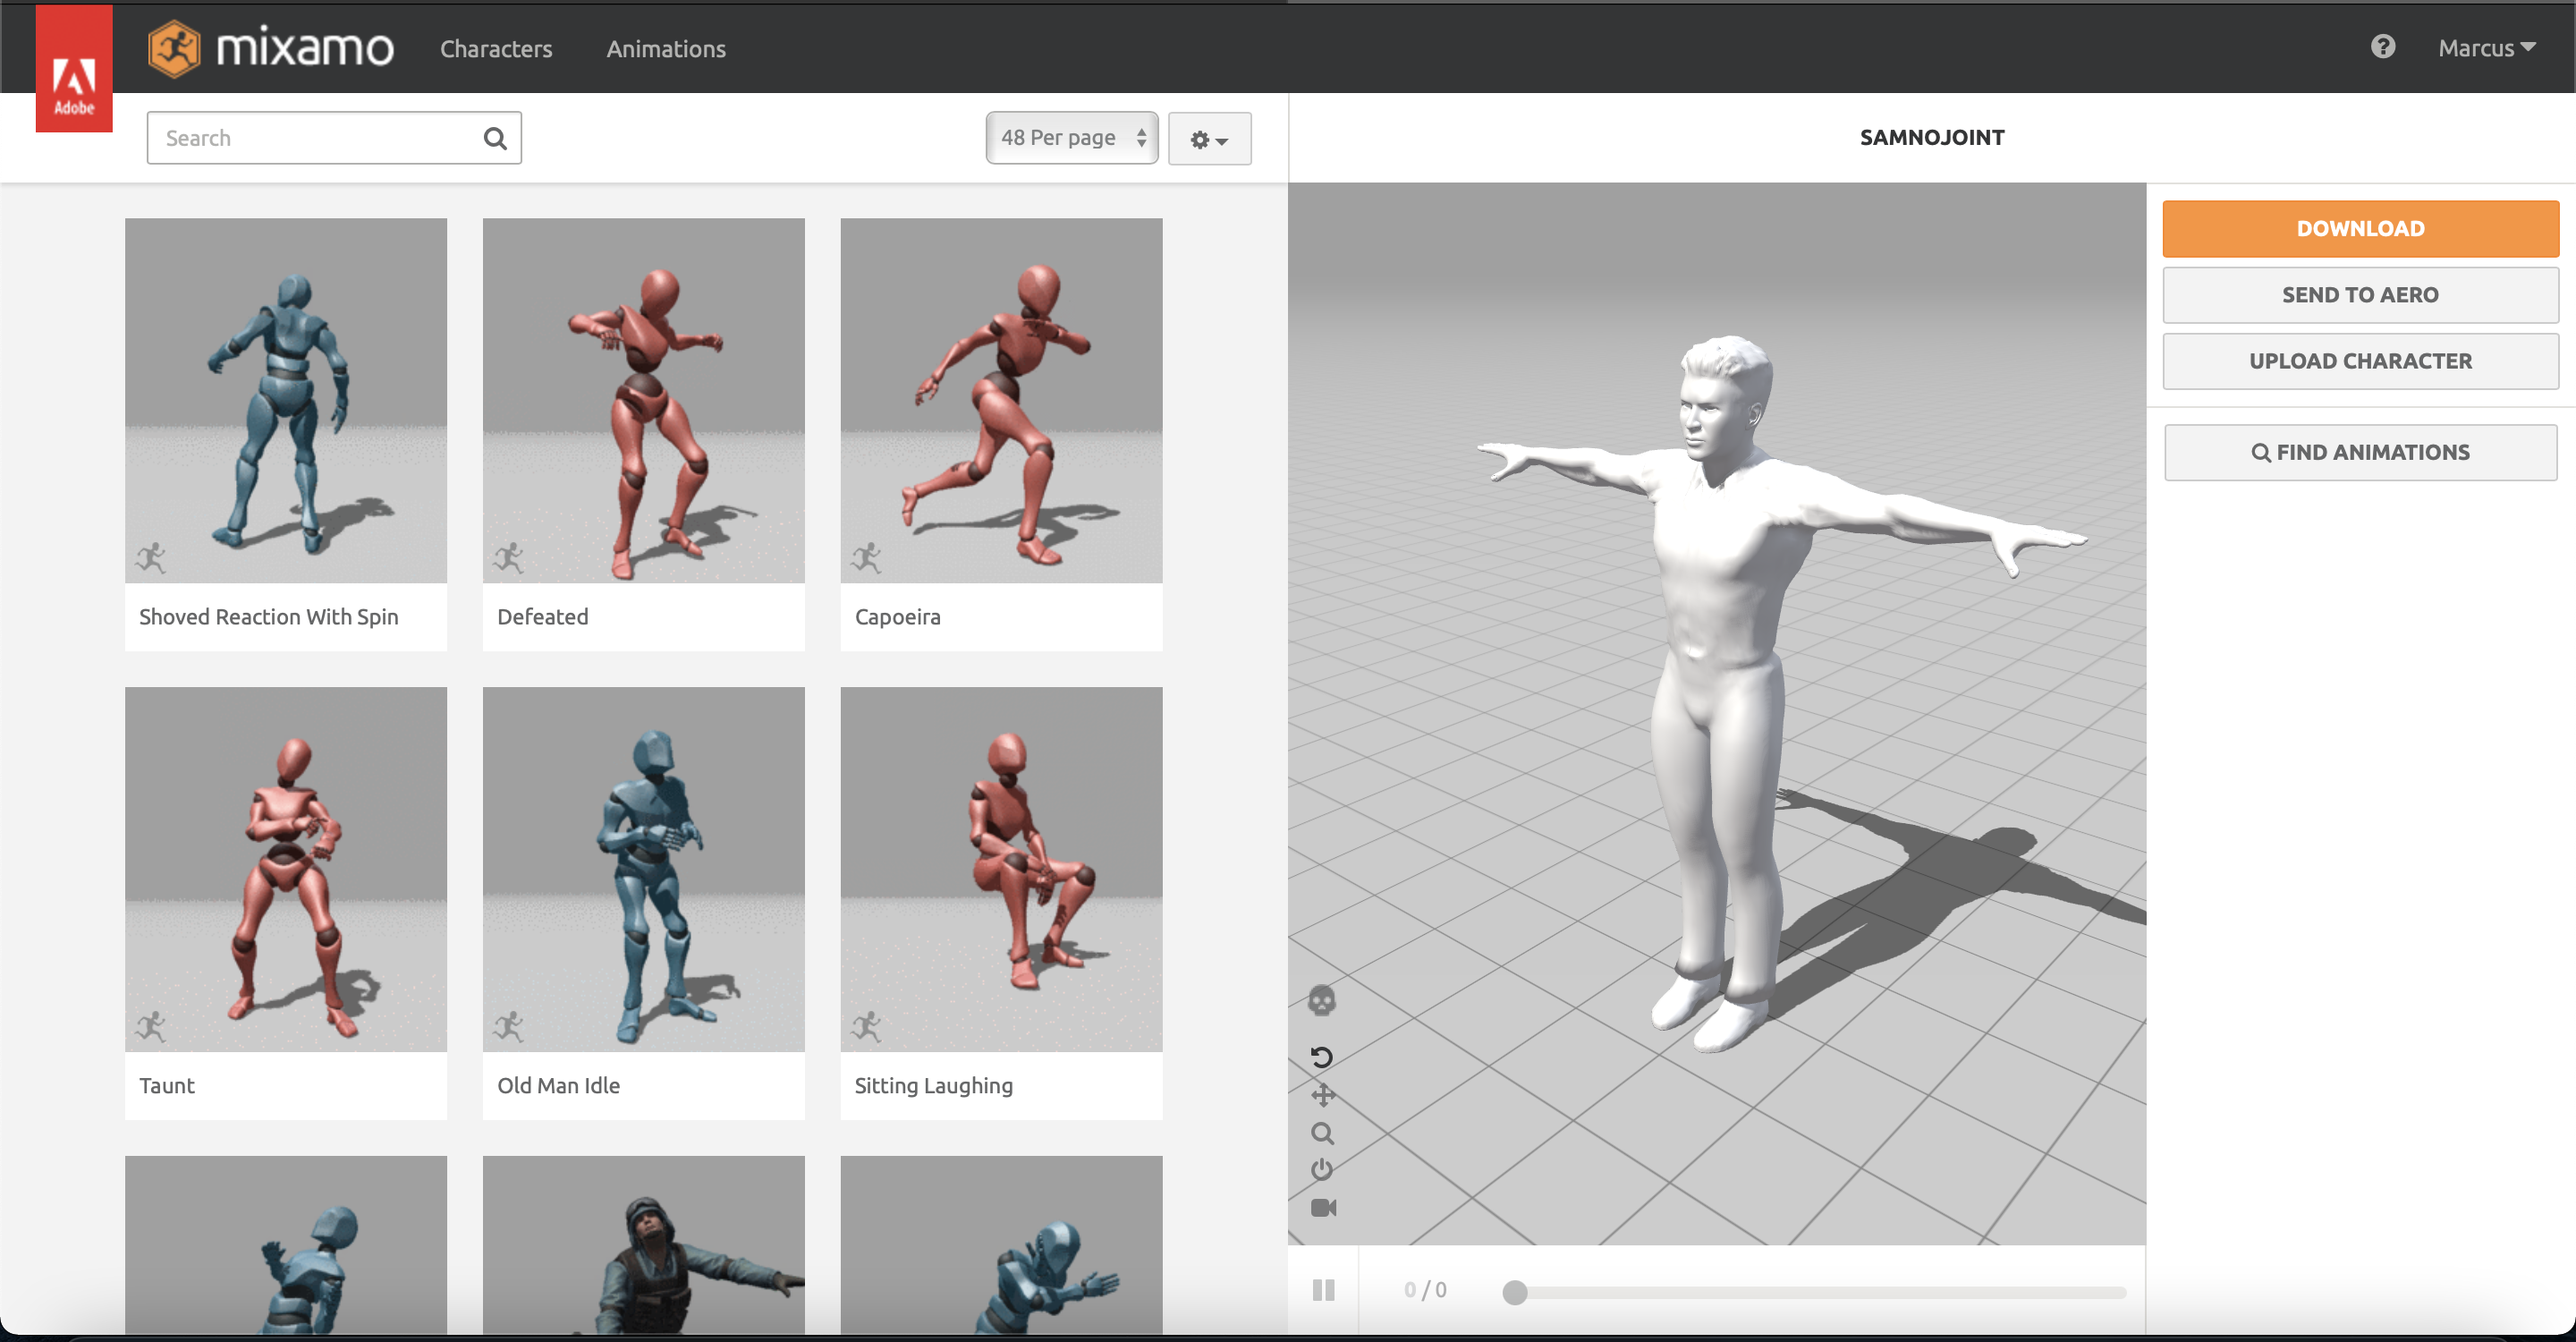Click the Adobe logo badge
Screen dimensions: 2576x1342
(74, 68)
